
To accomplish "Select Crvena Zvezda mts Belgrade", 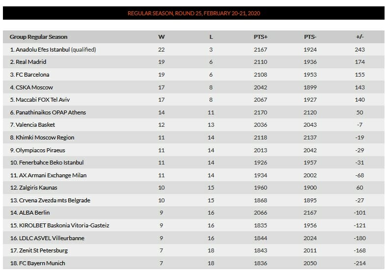I will click(x=55, y=200).
